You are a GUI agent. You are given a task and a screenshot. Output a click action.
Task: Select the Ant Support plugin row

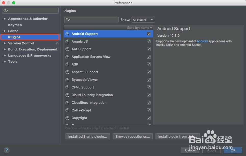[x=108, y=49]
